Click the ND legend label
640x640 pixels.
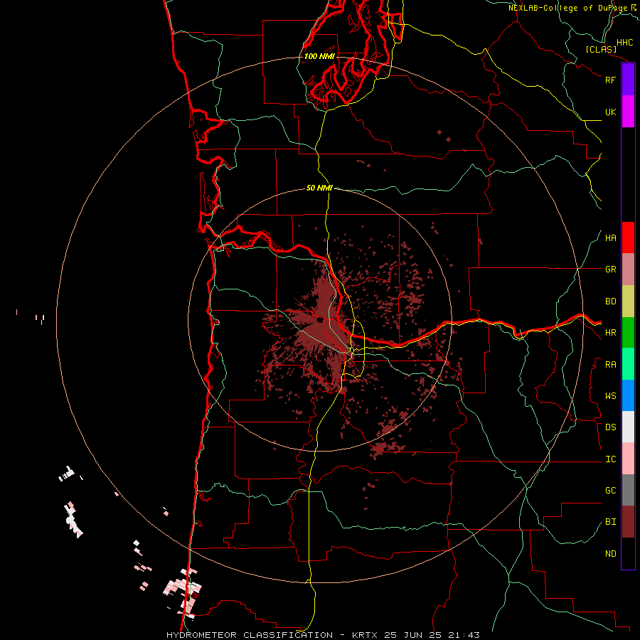(x=610, y=554)
